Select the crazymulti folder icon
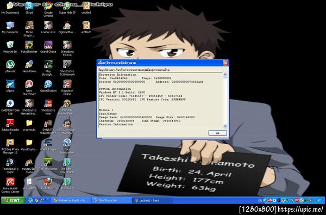The height and width of the screenshot is (215, 326). coord(29,125)
